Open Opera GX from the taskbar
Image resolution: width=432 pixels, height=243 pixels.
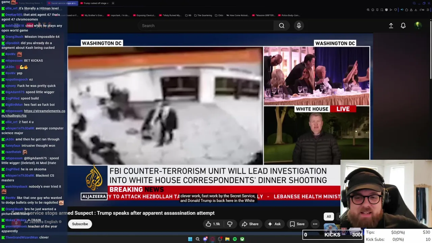click(x=212, y=239)
